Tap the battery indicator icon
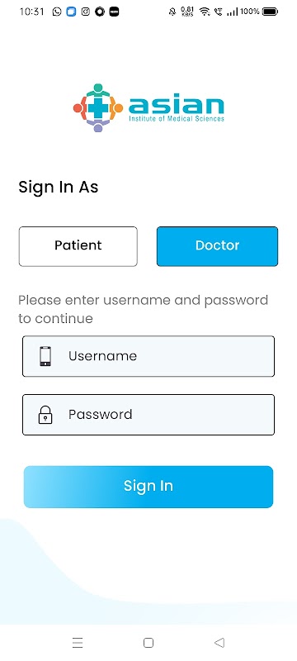297x661 pixels. [270, 12]
